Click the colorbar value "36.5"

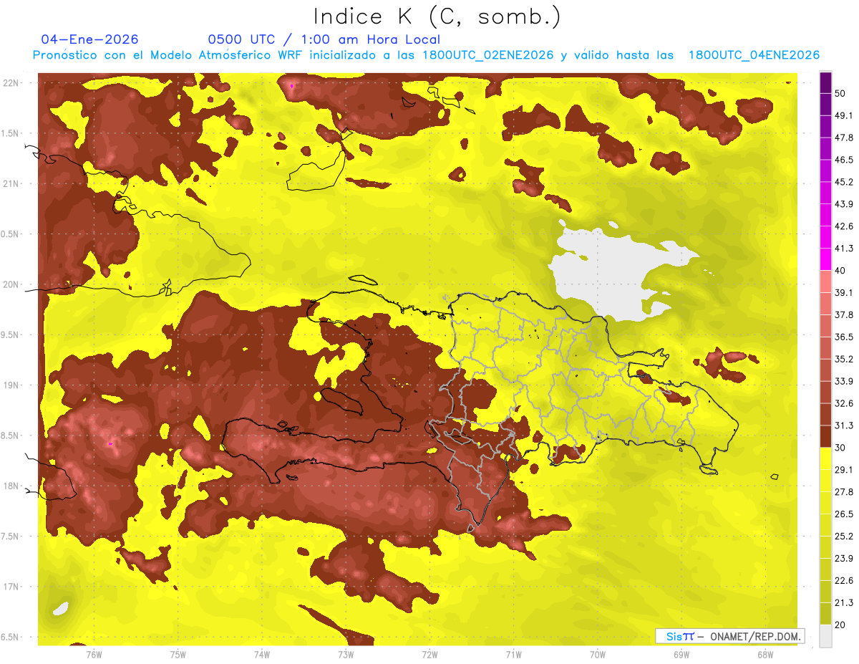(x=844, y=337)
